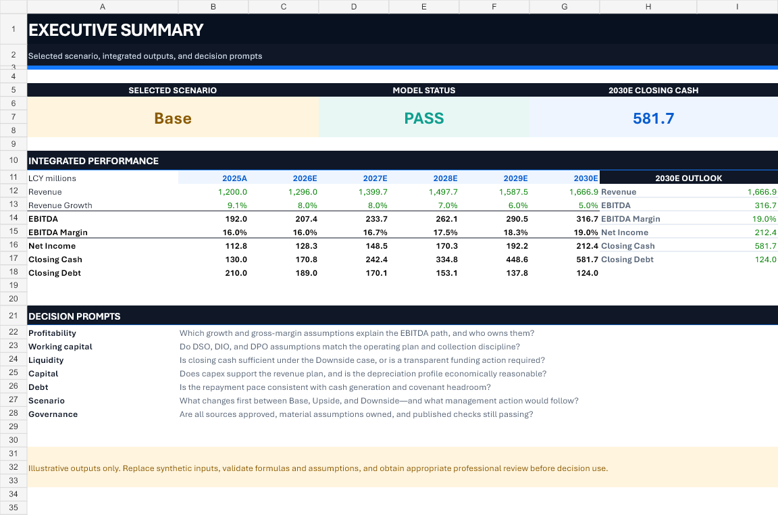Screen dimensions: 778x515
Task: Select row 14 header
Action: coord(14,218)
